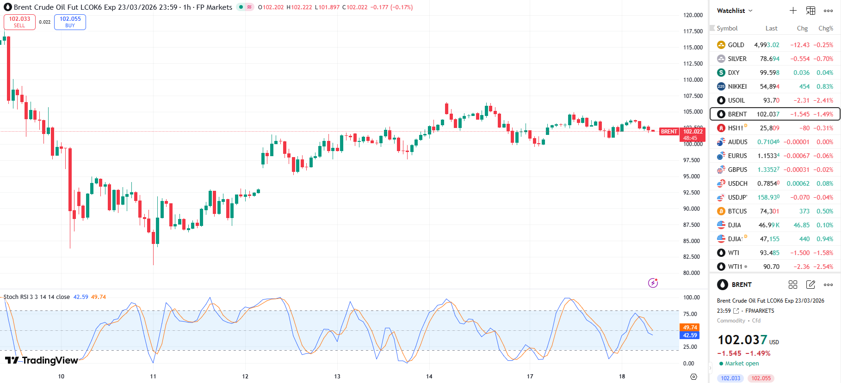Screen dimensions: 841x383
Task: Open the Watchlist three-dots more menu
Action: (x=828, y=11)
